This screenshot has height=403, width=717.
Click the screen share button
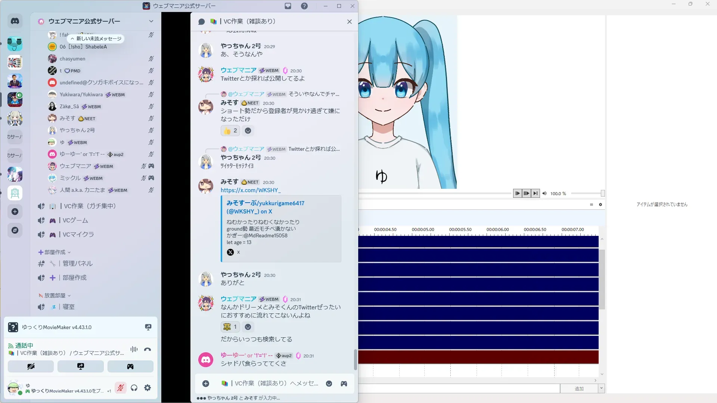[80, 366]
